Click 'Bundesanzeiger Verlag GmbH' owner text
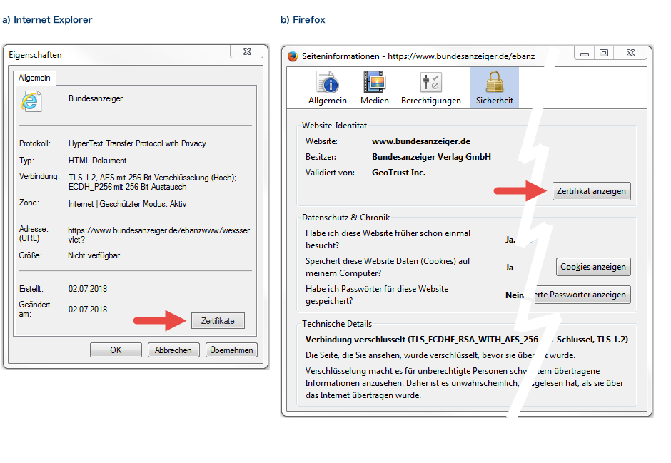This screenshot has width=671, height=463. click(431, 157)
